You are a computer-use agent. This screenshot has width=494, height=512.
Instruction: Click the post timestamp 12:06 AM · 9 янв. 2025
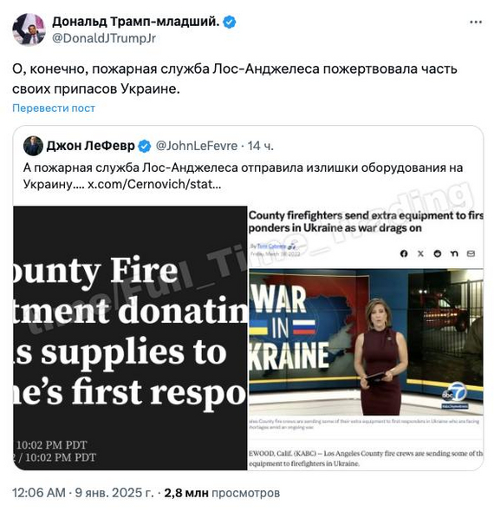pyautogui.click(x=83, y=493)
